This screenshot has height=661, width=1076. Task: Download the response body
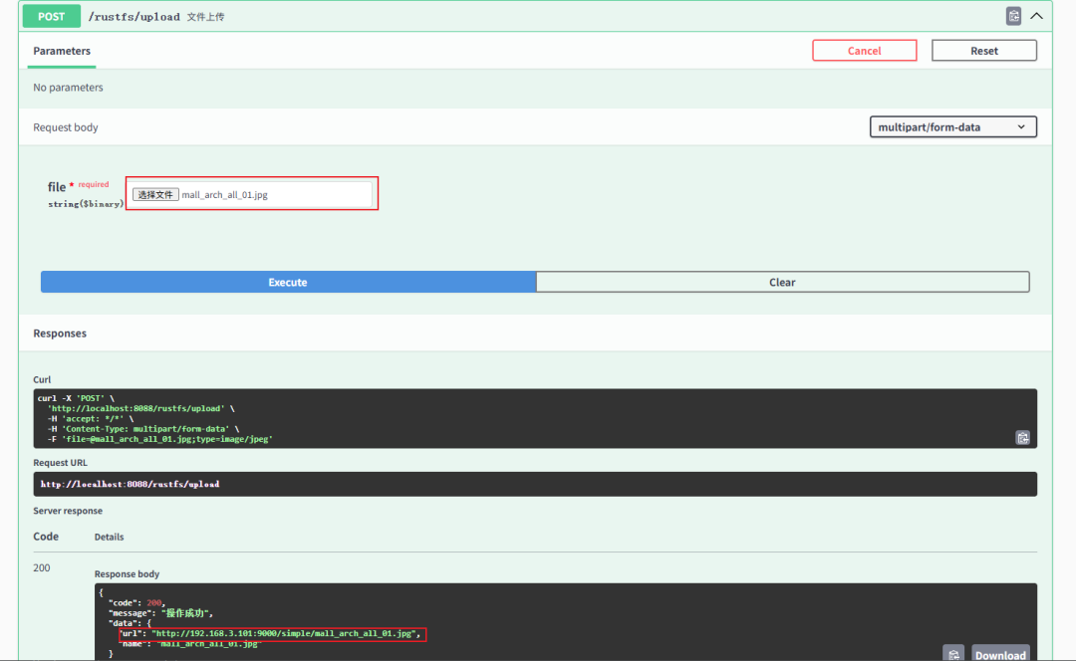pos(1000,655)
